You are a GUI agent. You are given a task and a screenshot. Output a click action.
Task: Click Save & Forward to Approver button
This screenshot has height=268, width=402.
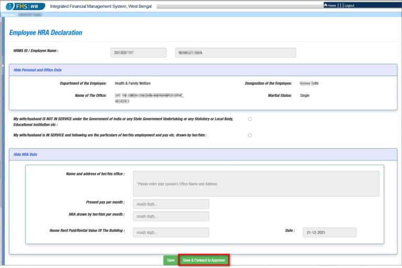coord(204,260)
